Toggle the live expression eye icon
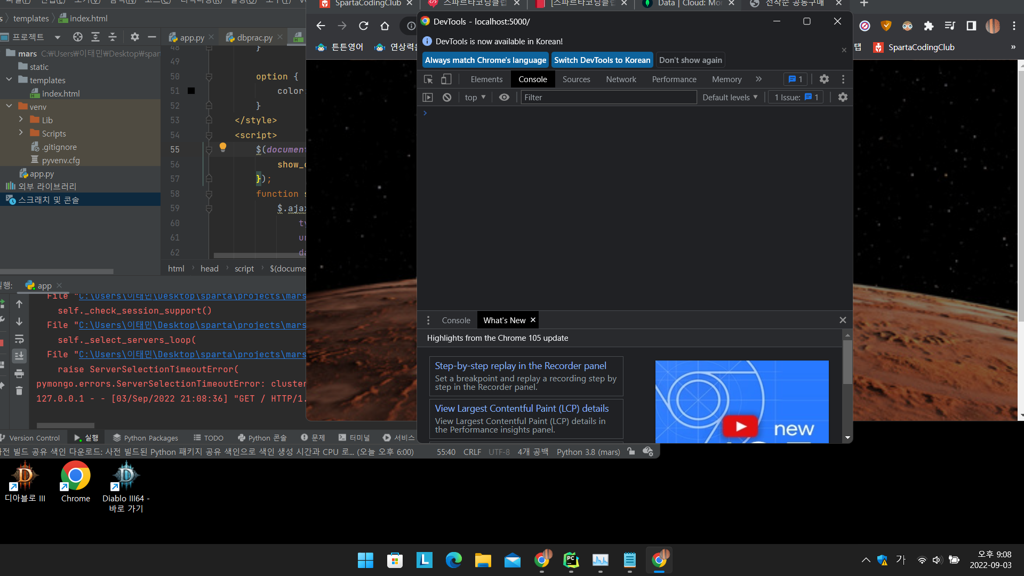1024x576 pixels. point(504,97)
